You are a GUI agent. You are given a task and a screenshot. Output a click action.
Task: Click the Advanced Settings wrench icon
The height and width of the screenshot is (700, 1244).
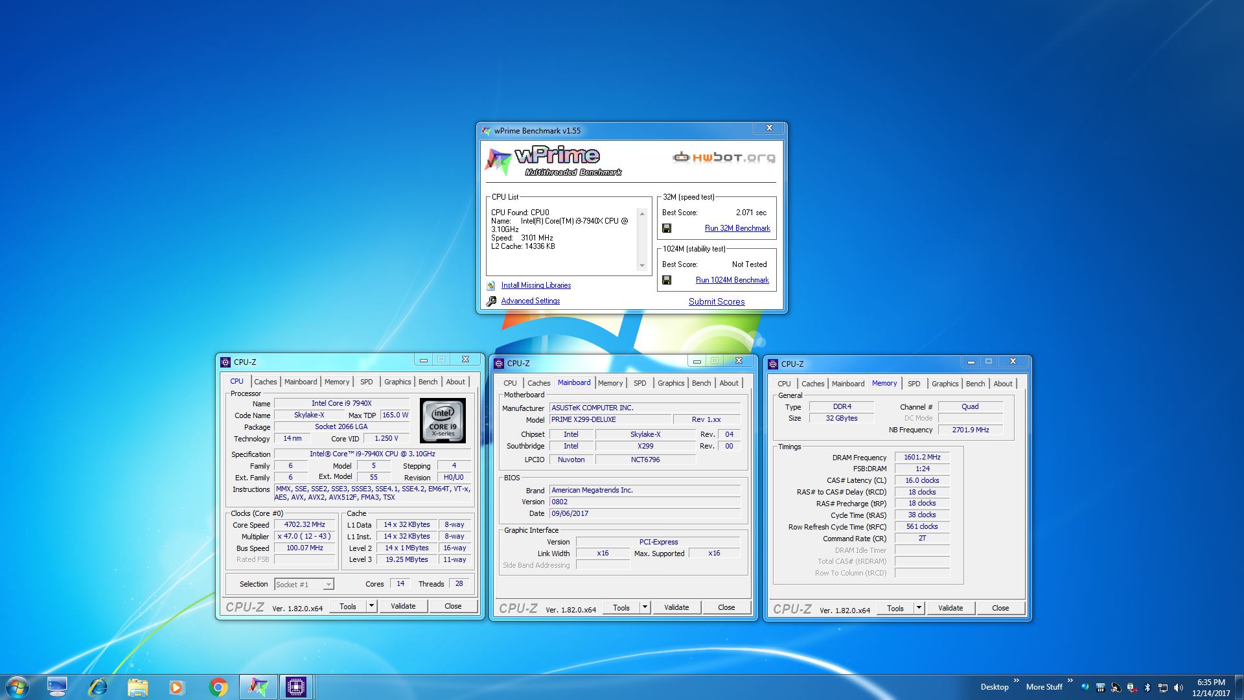[491, 301]
